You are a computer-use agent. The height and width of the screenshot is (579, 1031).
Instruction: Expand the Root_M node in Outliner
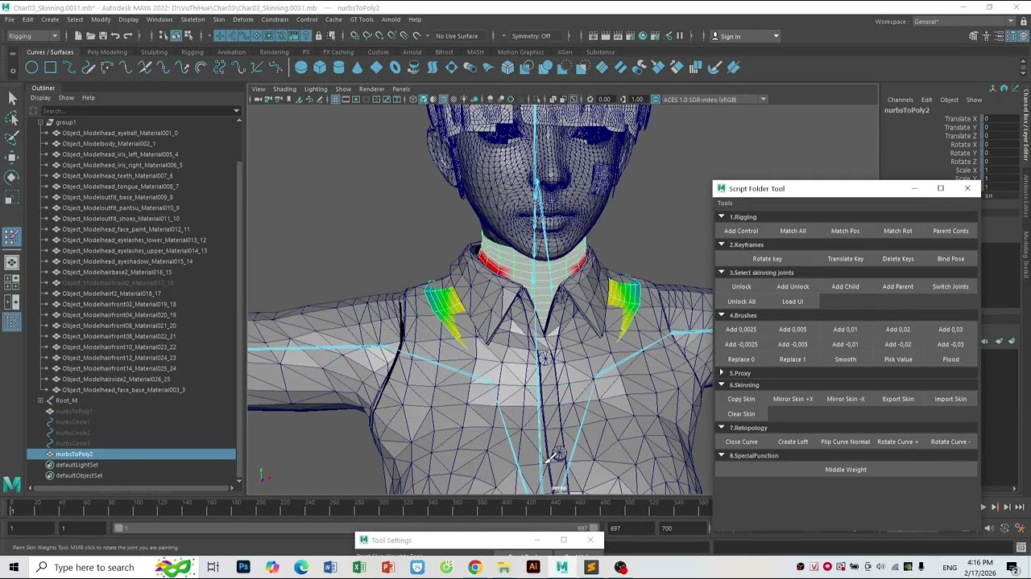coord(40,400)
